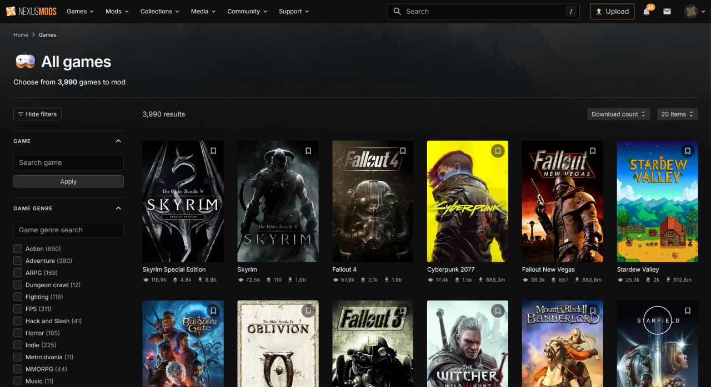Open the Fallout 4 cover image

point(373,201)
